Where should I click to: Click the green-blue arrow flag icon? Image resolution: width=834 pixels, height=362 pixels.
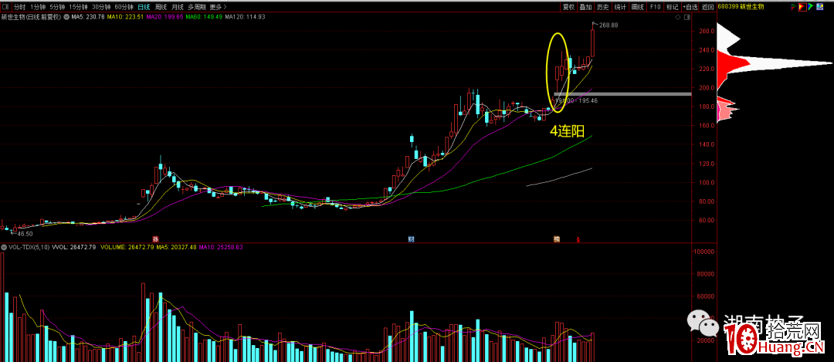click(x=812, y=7)
